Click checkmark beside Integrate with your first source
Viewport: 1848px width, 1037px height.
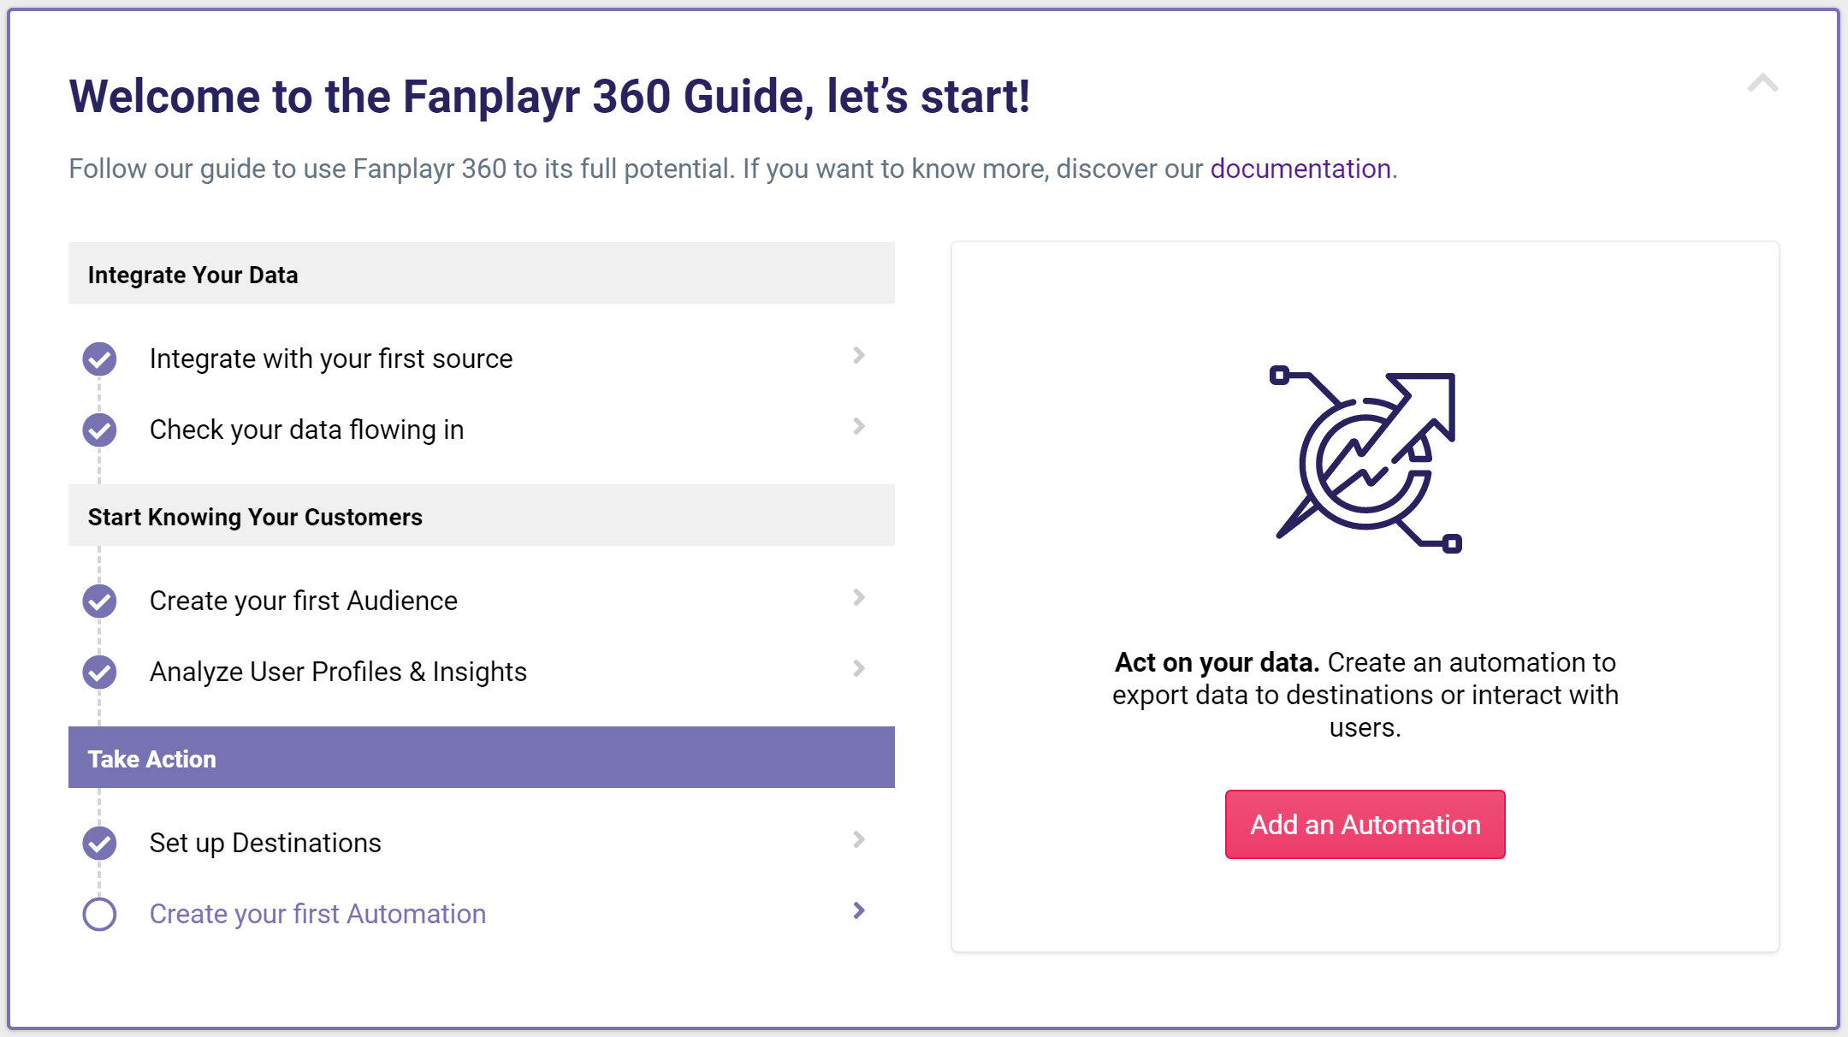[99, 359]
